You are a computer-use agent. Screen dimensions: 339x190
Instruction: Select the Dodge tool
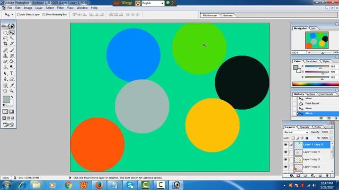click(x=12, y=67)
